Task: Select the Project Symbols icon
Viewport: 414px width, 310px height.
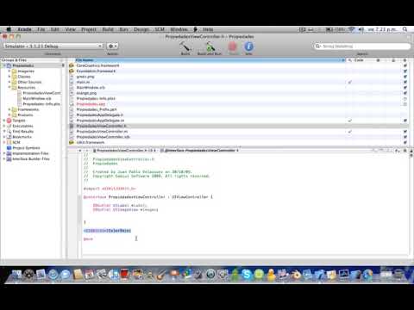Action: point(9,148)
